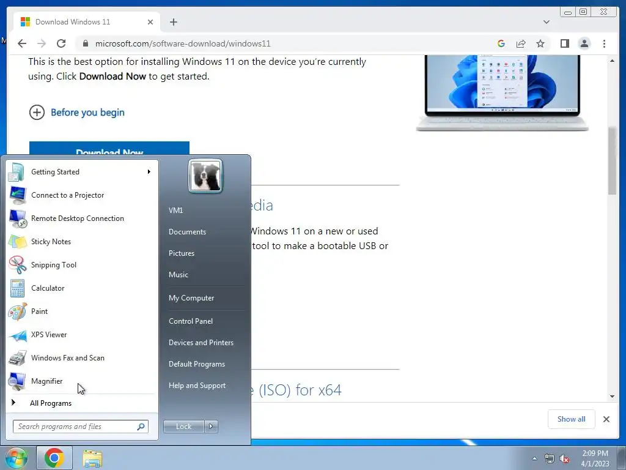
Task: Expand the Getting Started submenu arrow
Action: (149, 172)
